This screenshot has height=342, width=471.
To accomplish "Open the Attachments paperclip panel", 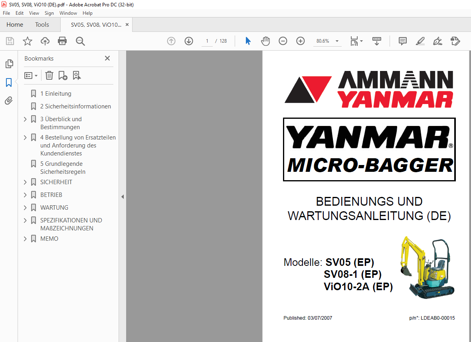I will [9, 100].
